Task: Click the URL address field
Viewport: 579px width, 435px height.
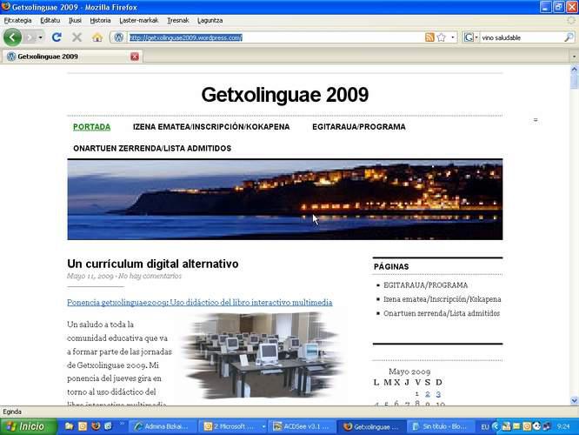Action: [x=275, y=37]
